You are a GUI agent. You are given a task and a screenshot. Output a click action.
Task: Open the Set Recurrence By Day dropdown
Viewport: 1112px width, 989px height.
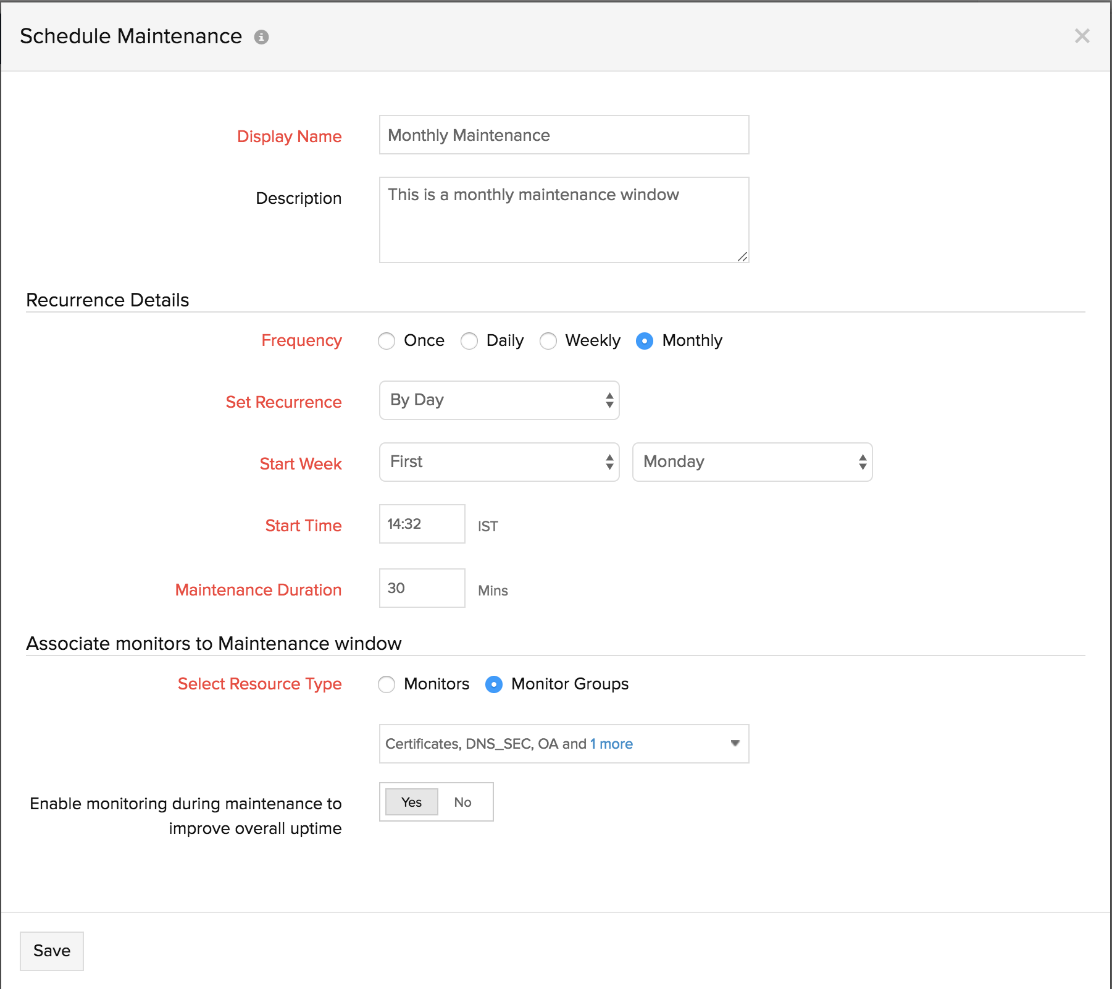coord(499,400)
